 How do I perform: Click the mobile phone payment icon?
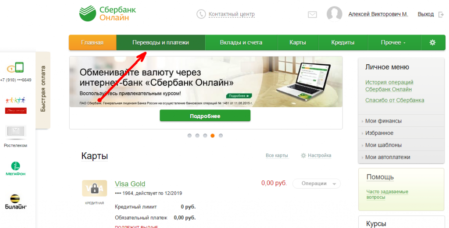[15, 68]
